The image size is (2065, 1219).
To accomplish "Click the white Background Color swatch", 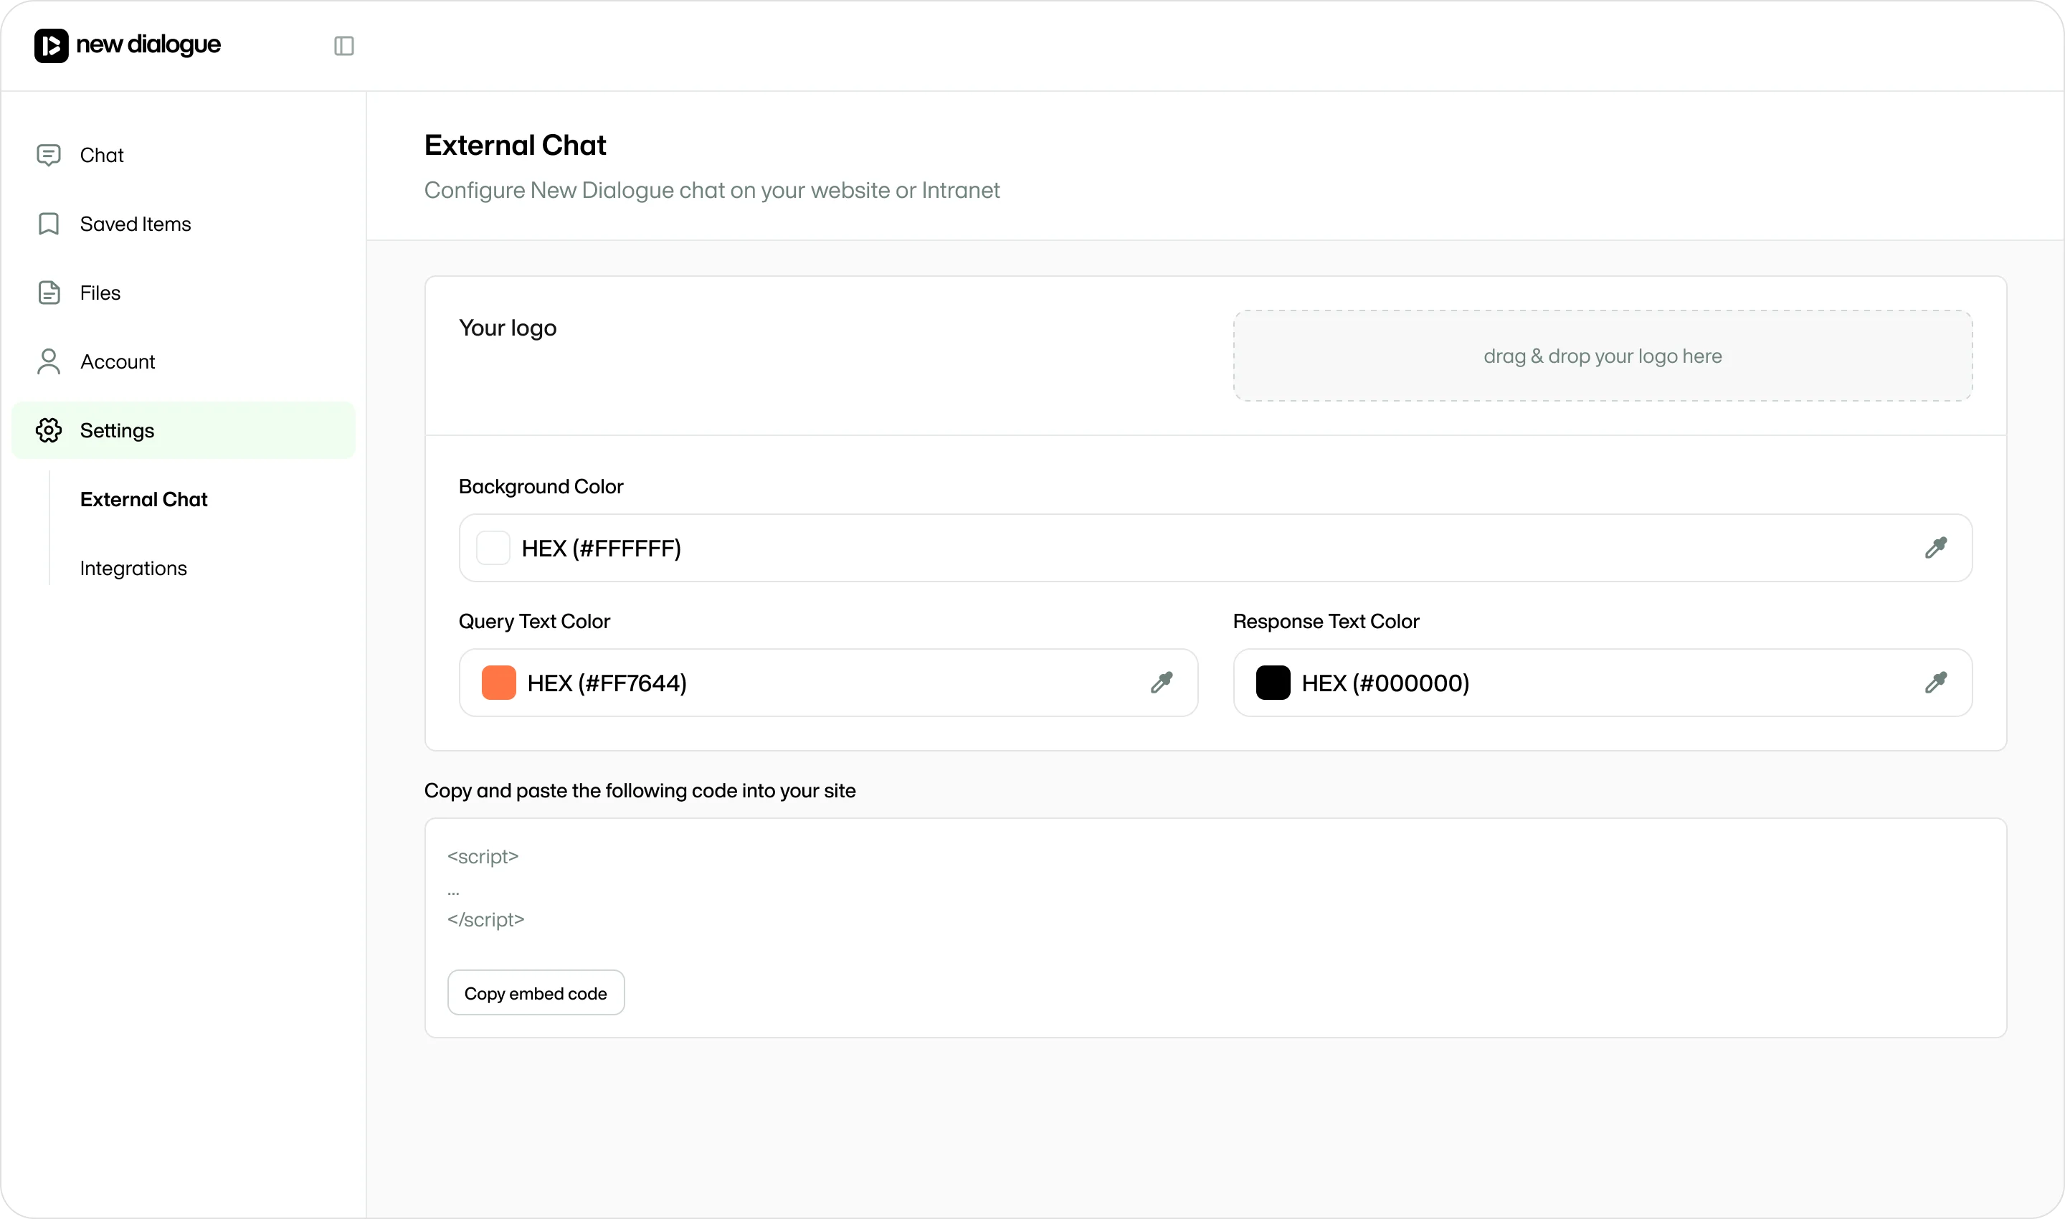I will (x=493, y=547).
